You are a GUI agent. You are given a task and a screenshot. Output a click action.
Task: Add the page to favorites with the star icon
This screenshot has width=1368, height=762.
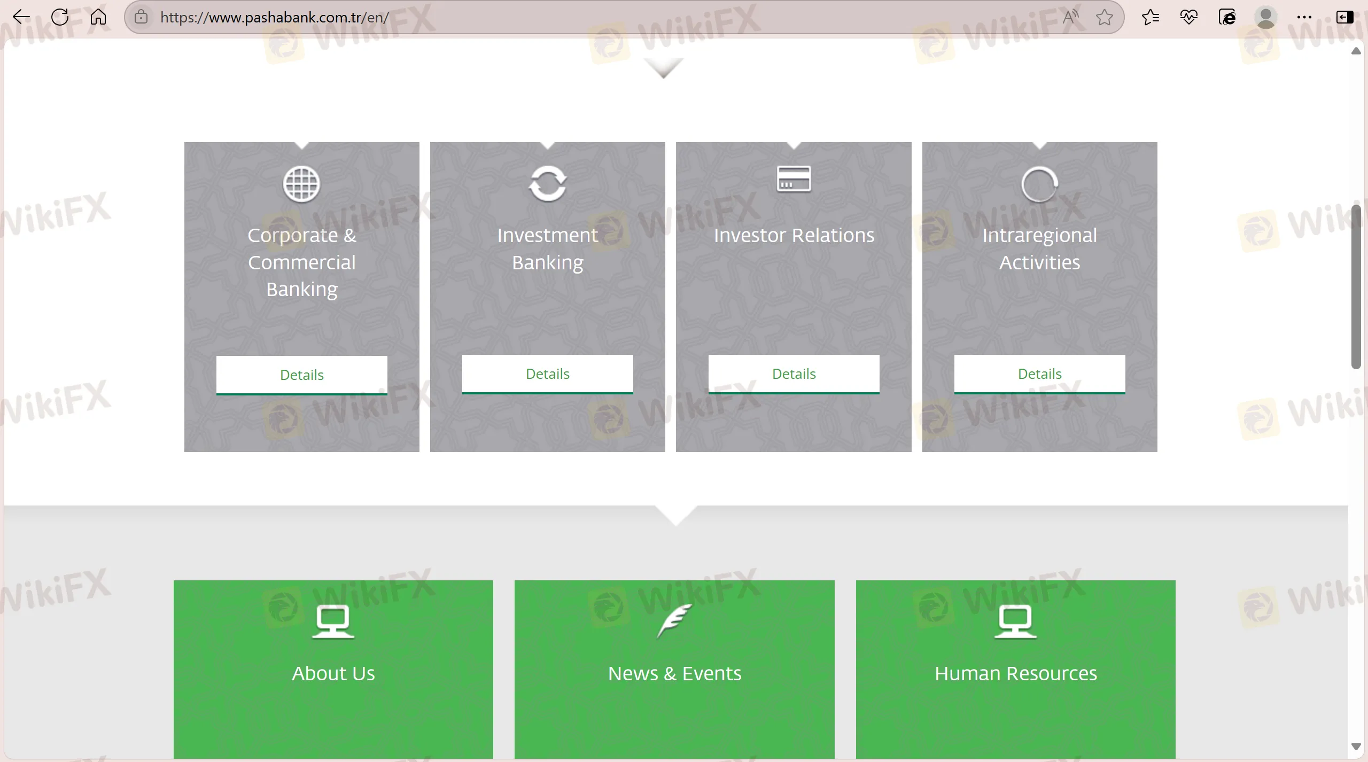(1104, 18)
